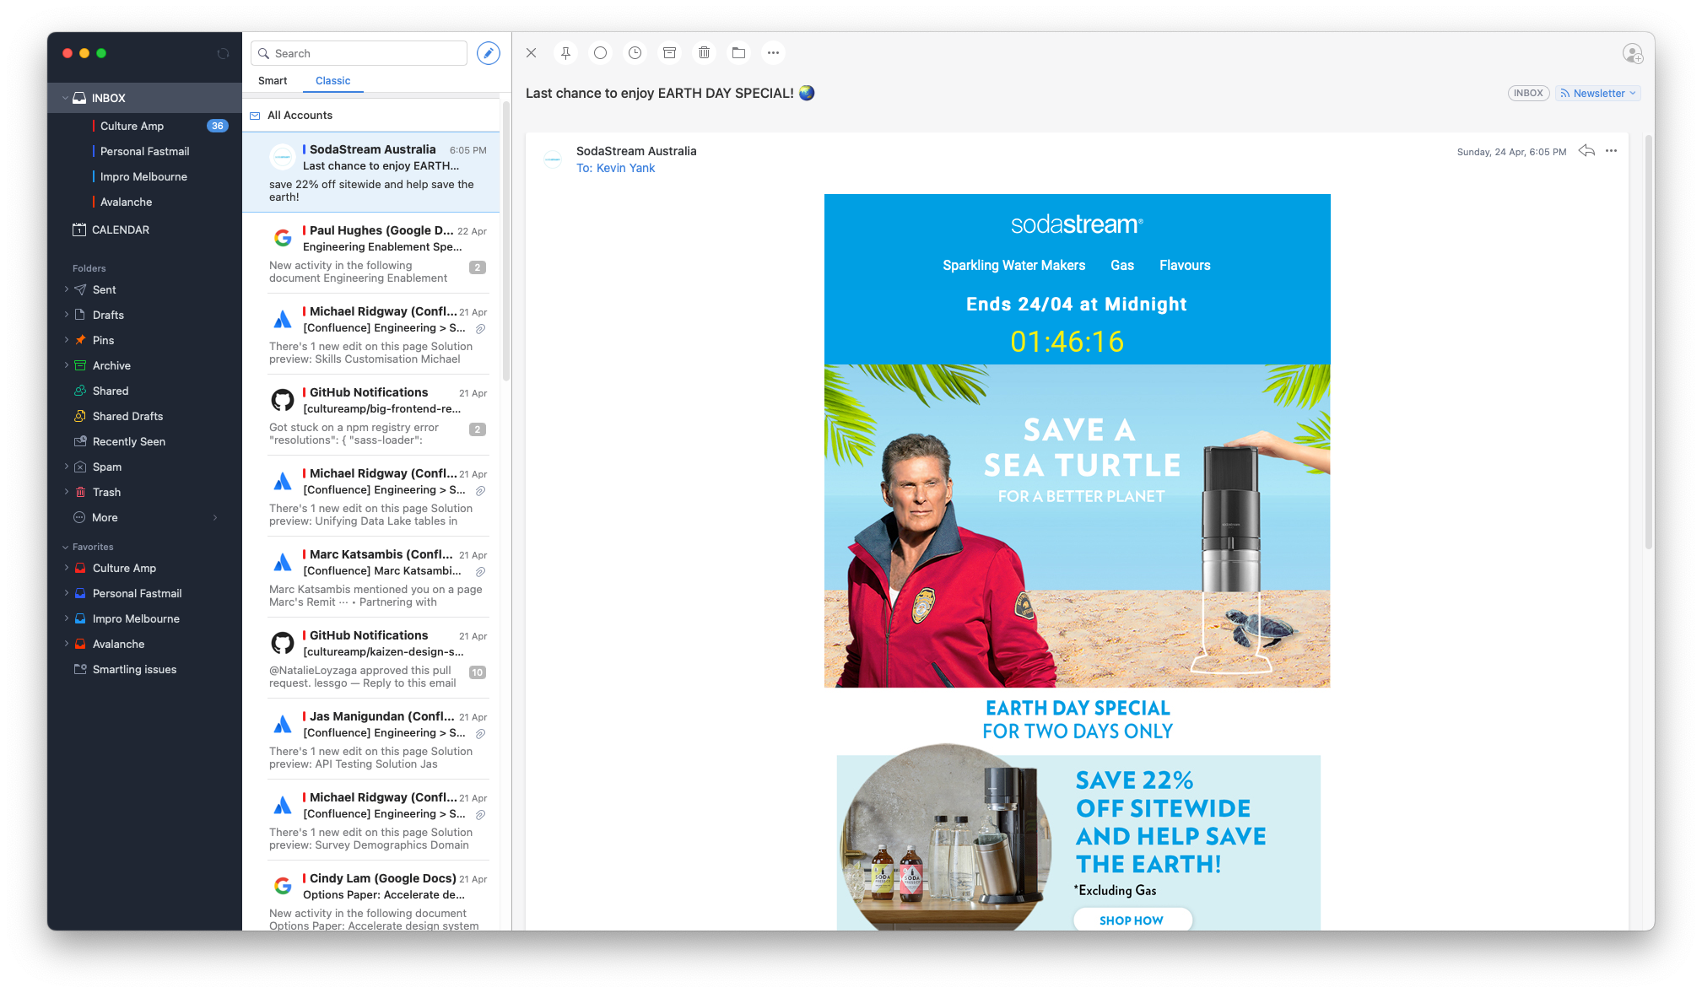
Task: Switch to the Smart inbox tab
Action: click(273, 80)
